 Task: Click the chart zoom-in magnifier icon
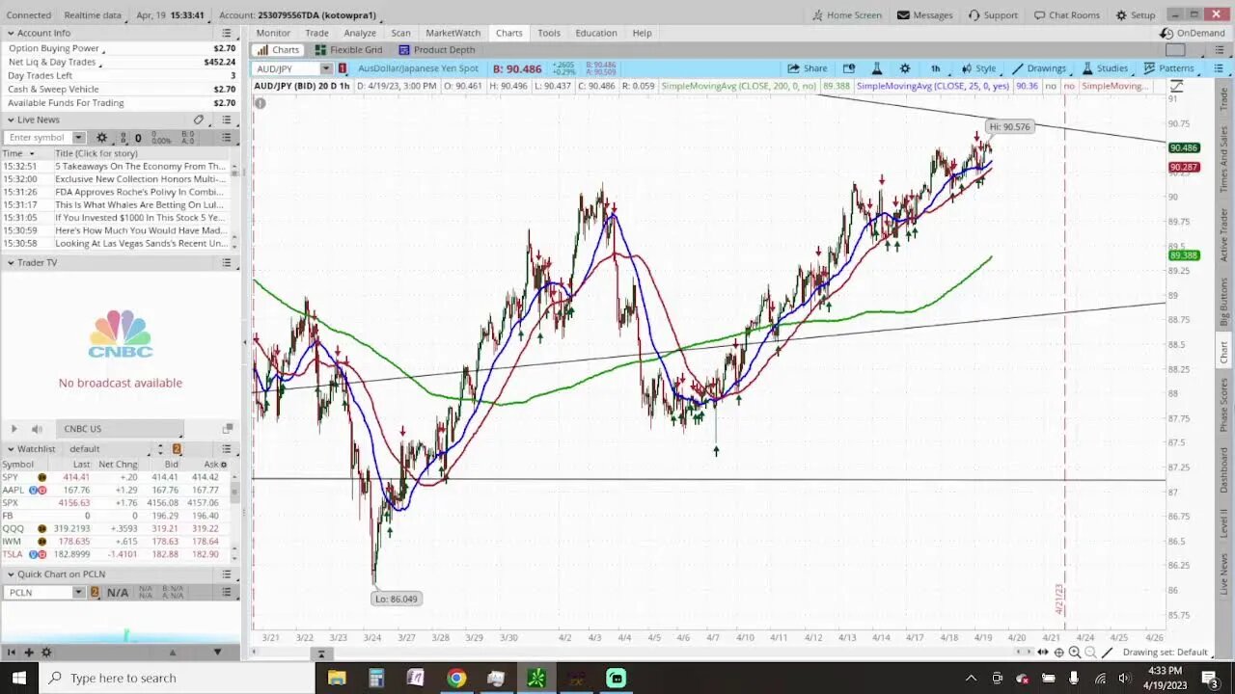(1074, 653)
